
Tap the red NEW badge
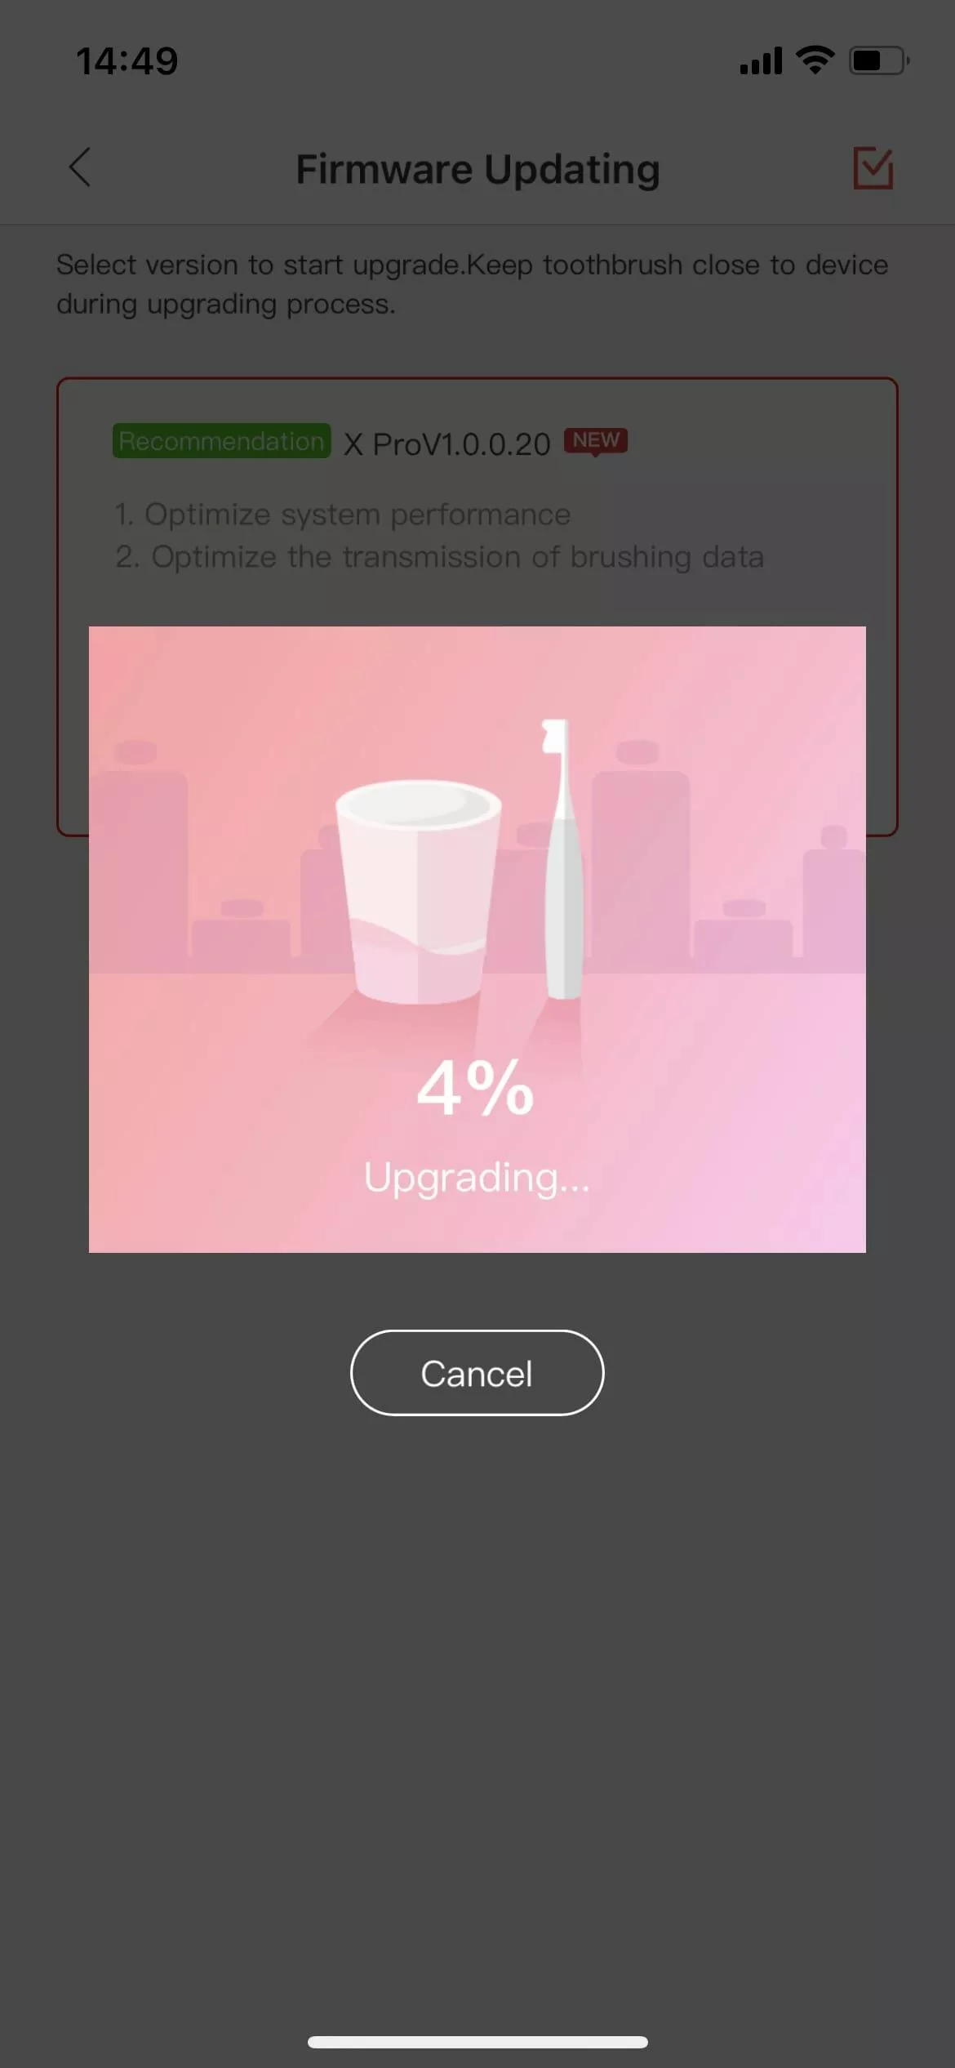click(596, 441)
